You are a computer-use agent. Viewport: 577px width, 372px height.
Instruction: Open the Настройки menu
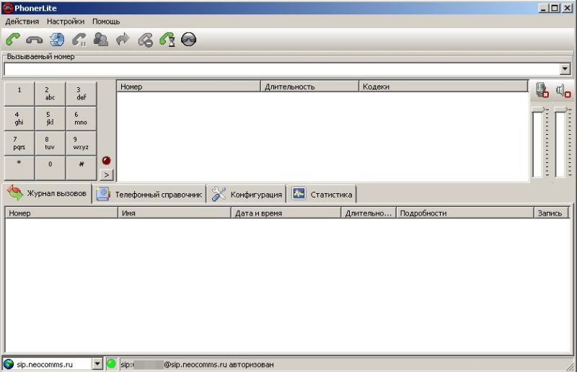(x=66, y=22)
